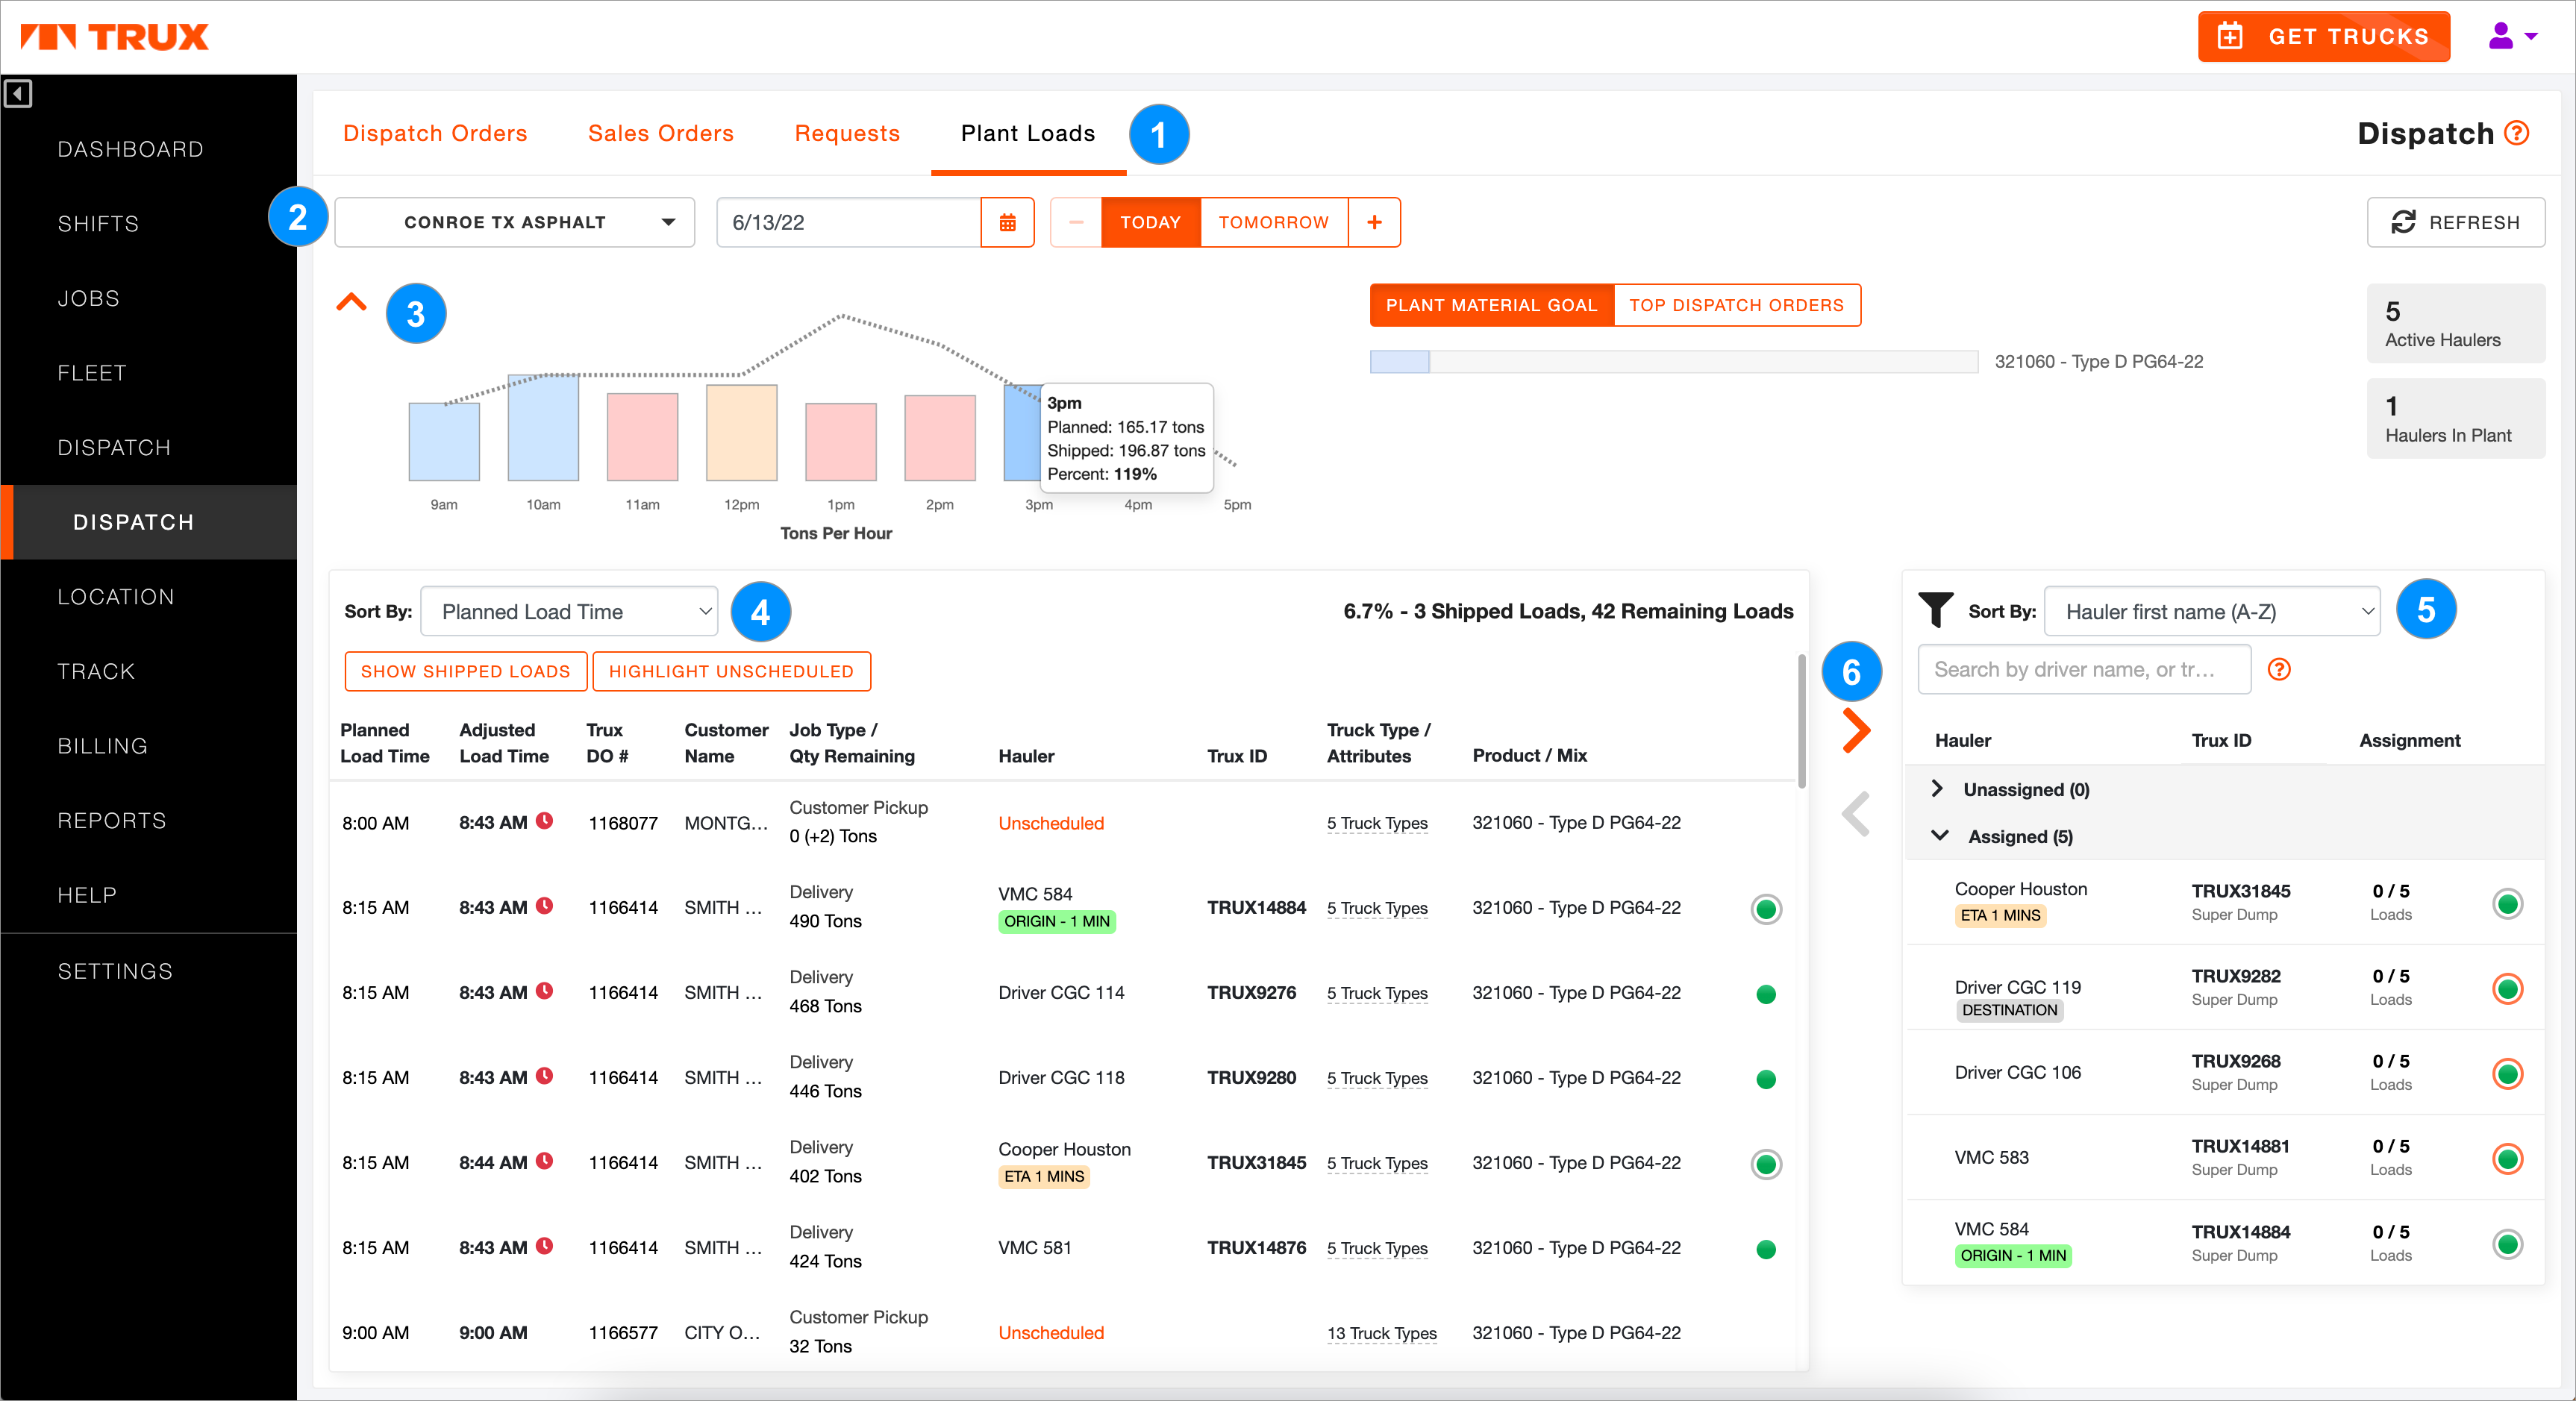Screen dimensions: 2576x1401
Task: Open the Hauler first name sort dropdown
Action: (x=2211, y=611)
